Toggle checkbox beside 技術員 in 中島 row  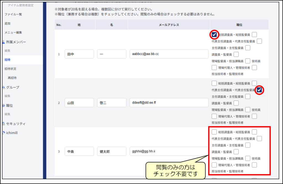point(248,158)
